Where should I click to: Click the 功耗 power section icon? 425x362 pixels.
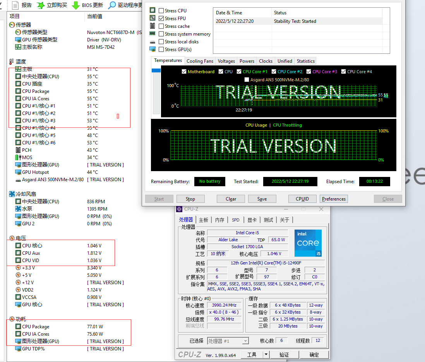(x=12, y=319)
